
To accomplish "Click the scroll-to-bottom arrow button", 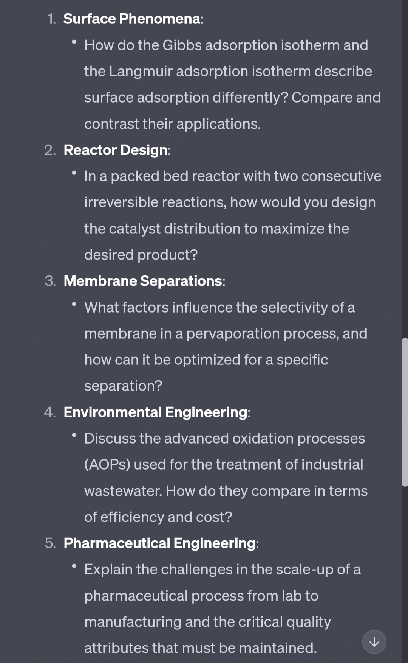I will pyautogui.click(x=374, y=642).
